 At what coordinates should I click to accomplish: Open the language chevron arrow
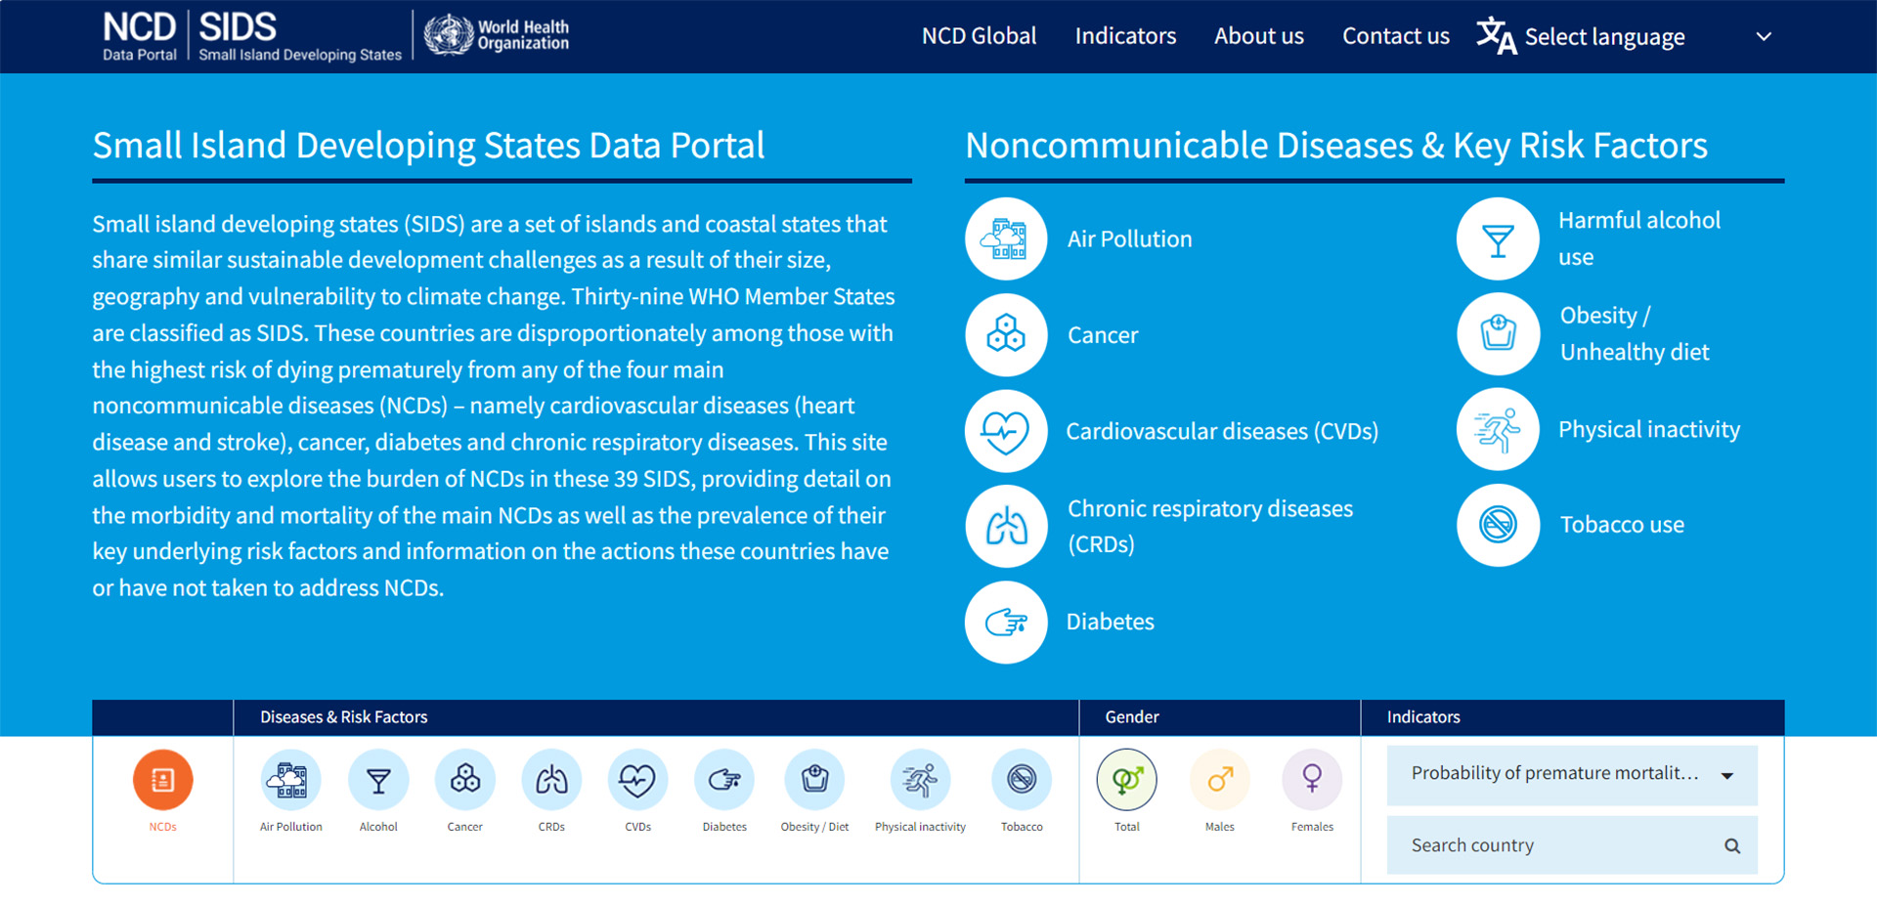(x=1764, y=36)
